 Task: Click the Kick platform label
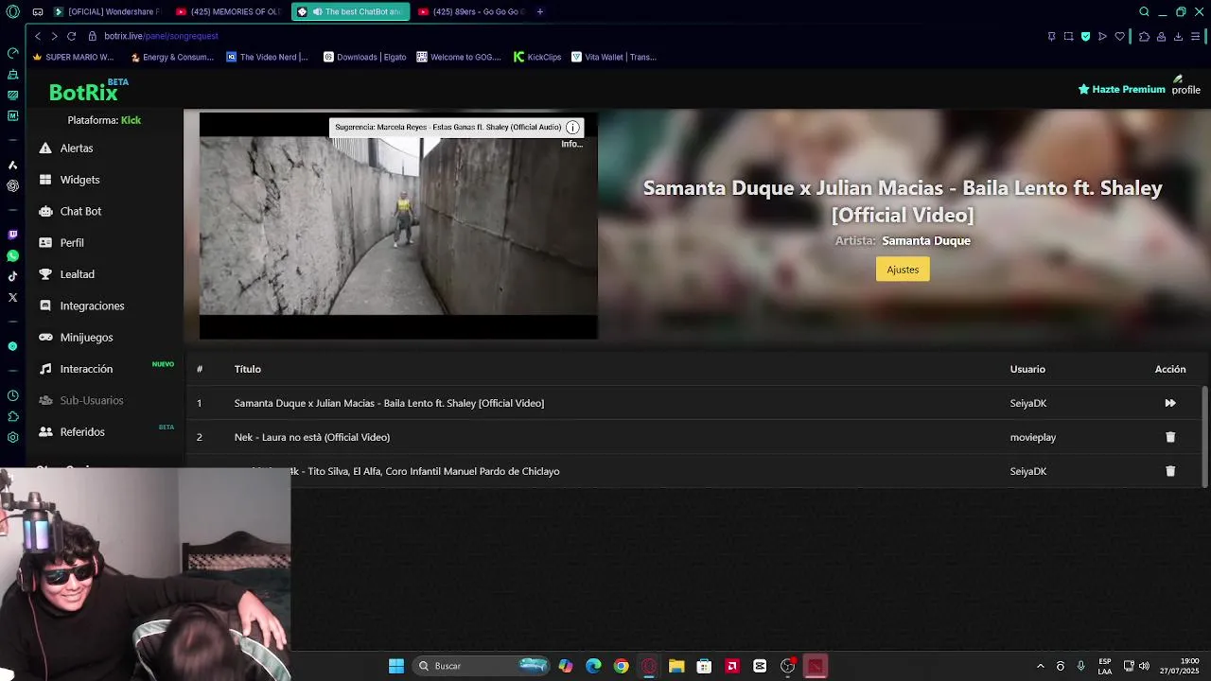click(131, 120)
